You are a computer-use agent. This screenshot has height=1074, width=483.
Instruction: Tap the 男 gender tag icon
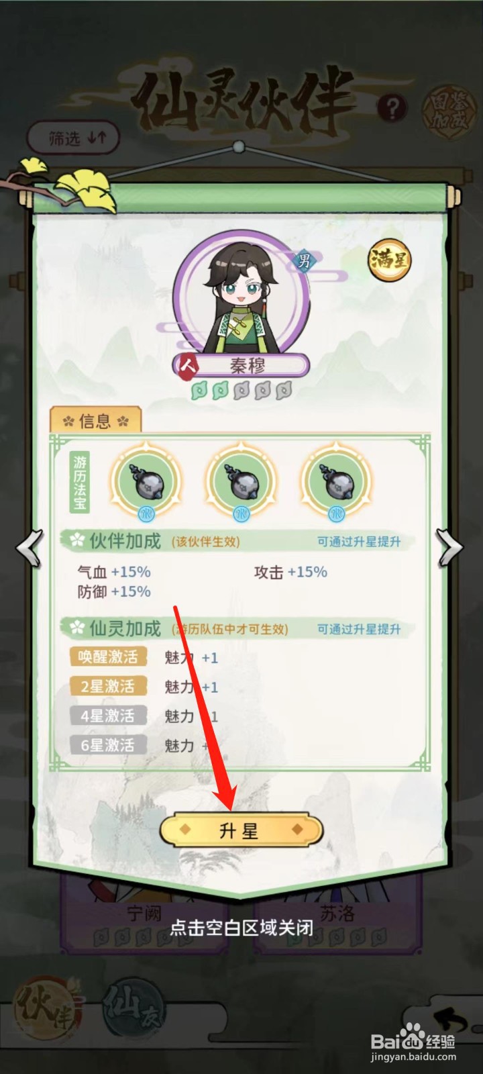[x=304, y=260]
